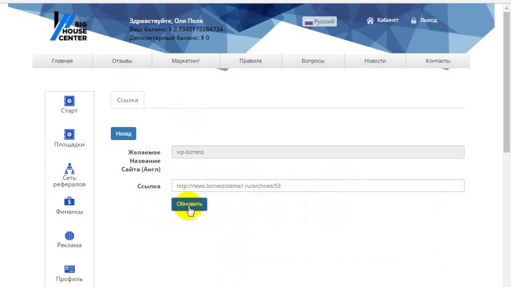The height and width of the screenshot is (287, 511).
Task: Open the Главная menu item
Action: pyautogui.click(x=62, y=61)
